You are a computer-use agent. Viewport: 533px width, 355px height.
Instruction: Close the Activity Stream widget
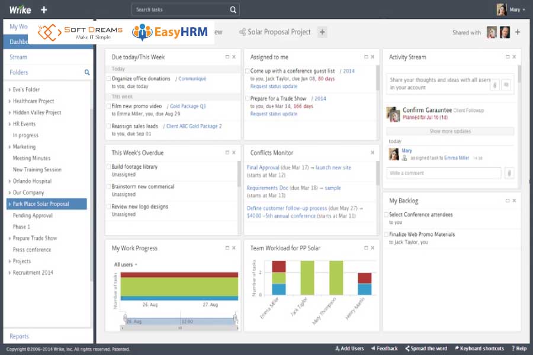pyautogui.click(x=514, y=57)
